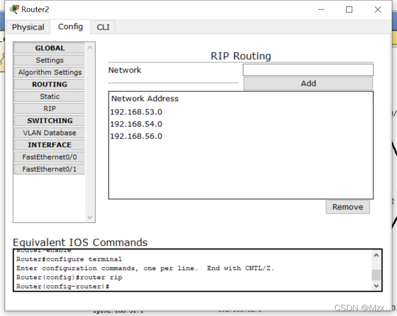Click the Network address input field
Image resolution: width=397 pixels, height=316 pixels.
pyautogui.click(x=308, y=70)
